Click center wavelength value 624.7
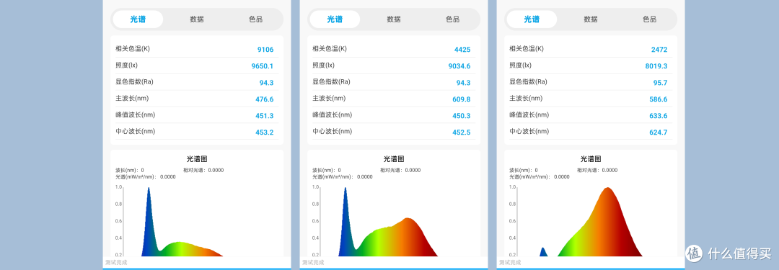779x270 pixels. (659, 132)
